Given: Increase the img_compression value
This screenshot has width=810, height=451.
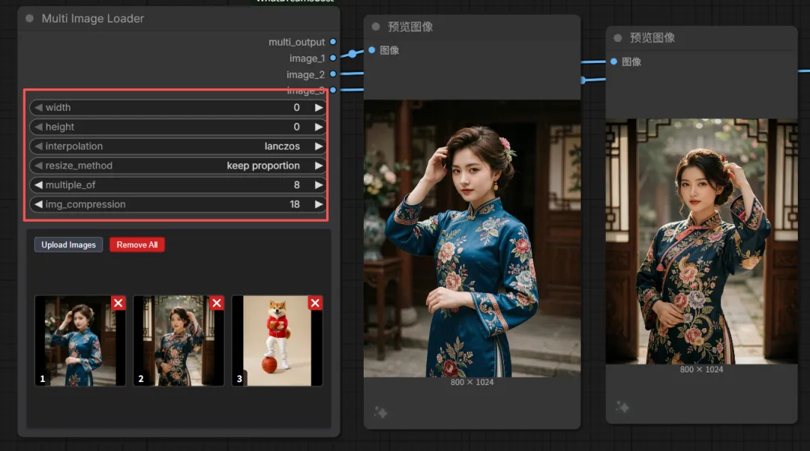Looking at the screenshot, I should pos(319,205).
